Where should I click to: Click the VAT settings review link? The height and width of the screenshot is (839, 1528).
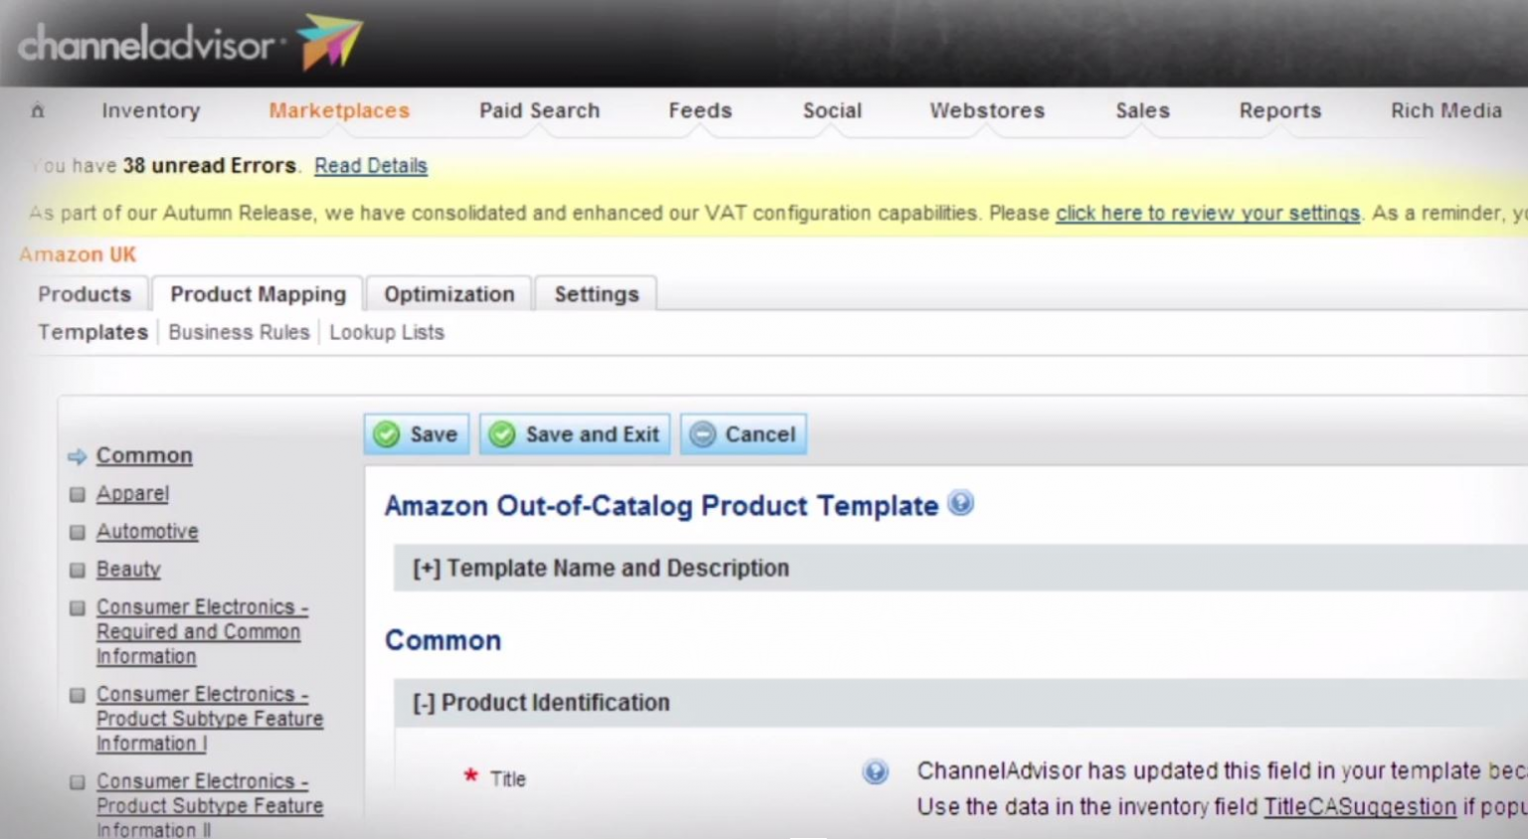[1207, 213]
